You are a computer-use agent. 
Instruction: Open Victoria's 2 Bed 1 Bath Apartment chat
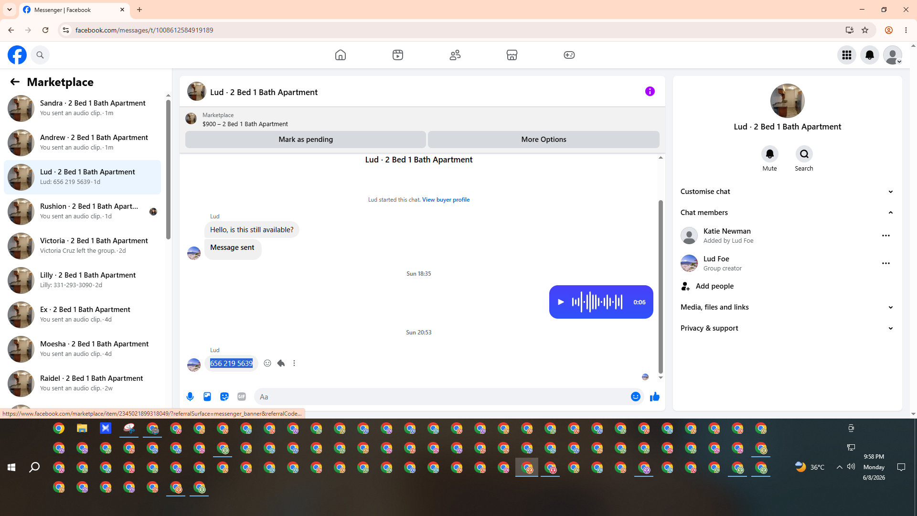(82, 246)
